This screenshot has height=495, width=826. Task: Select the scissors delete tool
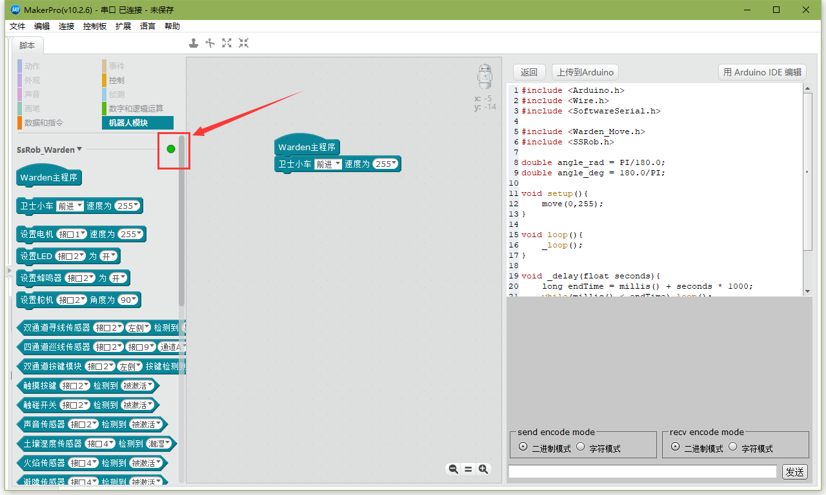(x=210, y=43)
